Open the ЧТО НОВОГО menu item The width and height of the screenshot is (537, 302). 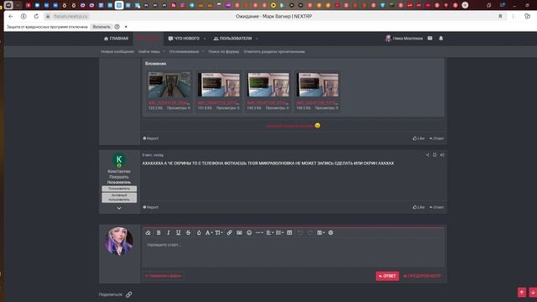(x=184, y=39)
